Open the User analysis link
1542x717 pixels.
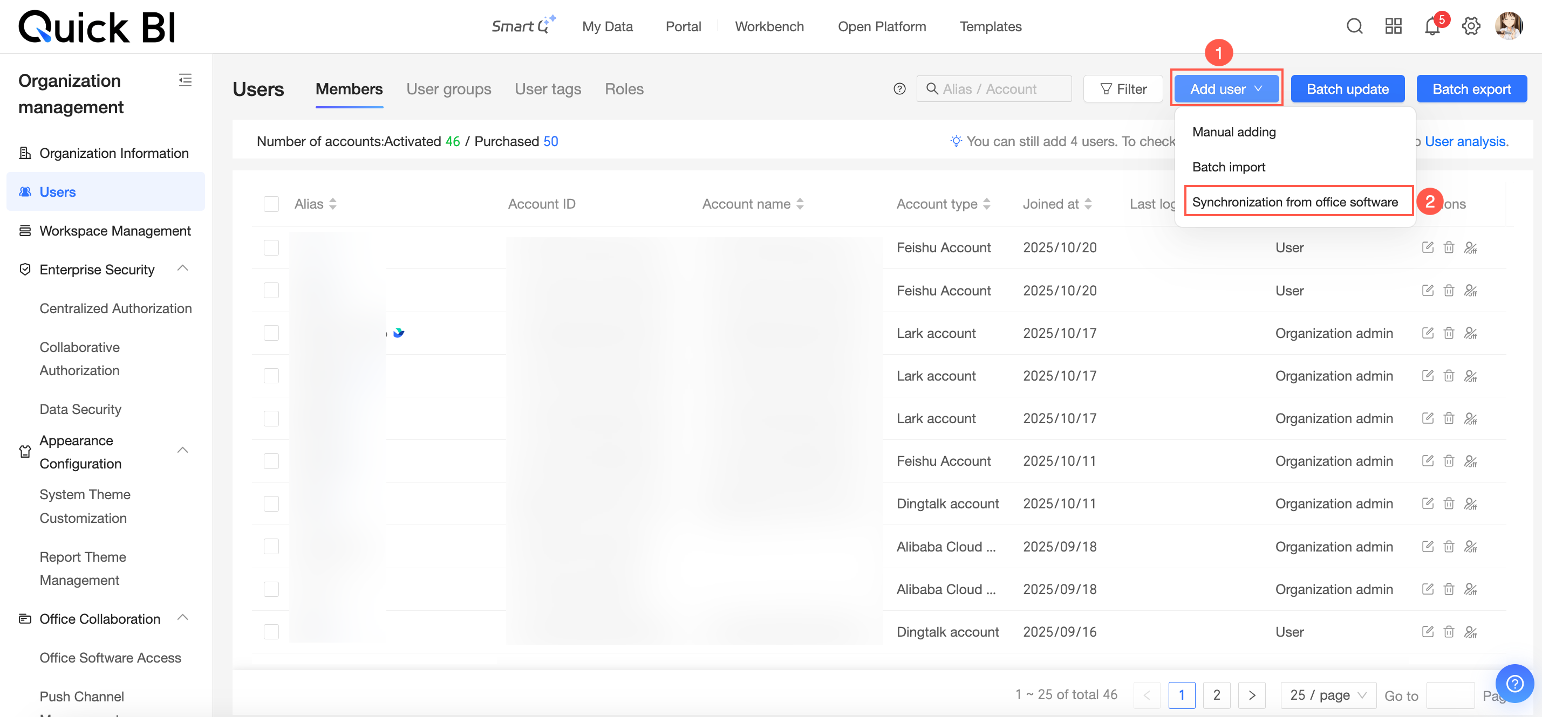coord(1466,142)
